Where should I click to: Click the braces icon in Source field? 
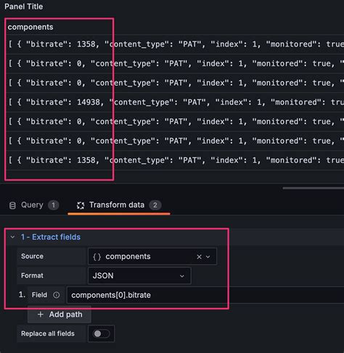point(97,256)
